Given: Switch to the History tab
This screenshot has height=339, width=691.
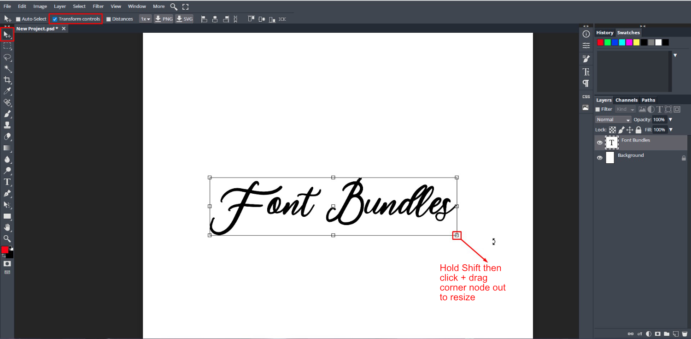Looking at the screenshot, I should point(605,33).
